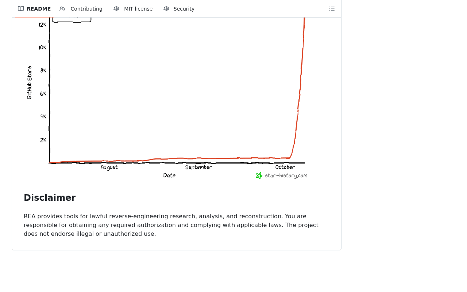The image size is (467, 292).
Task: Click the MIT license scale icon
Action: (116, 9)
